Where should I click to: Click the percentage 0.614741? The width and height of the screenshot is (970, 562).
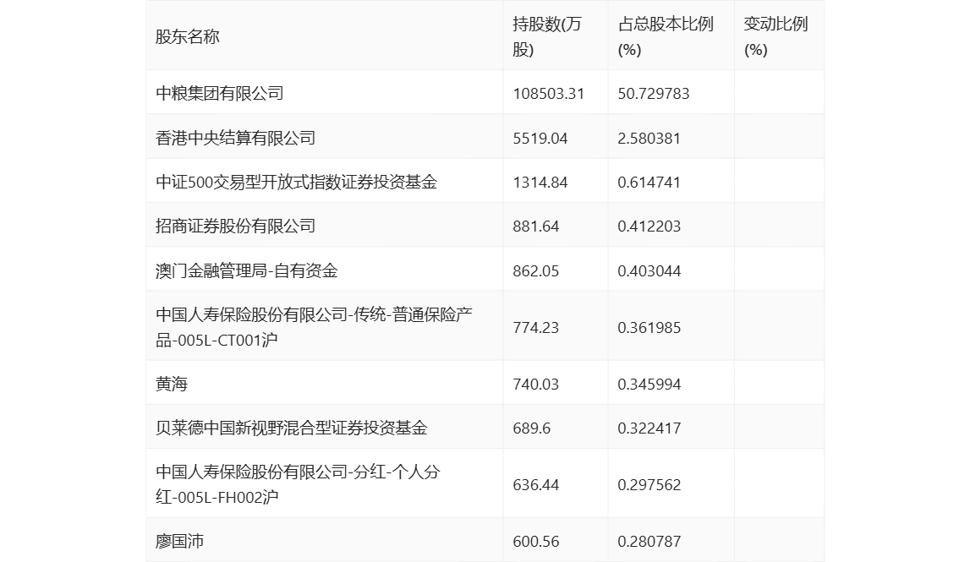point(649,182)
